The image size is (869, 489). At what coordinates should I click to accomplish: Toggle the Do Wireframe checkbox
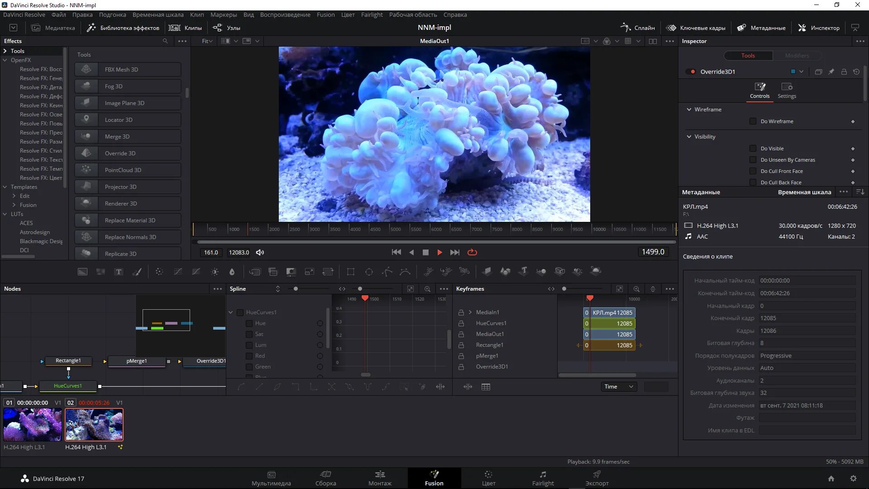(x=753, y=121)
